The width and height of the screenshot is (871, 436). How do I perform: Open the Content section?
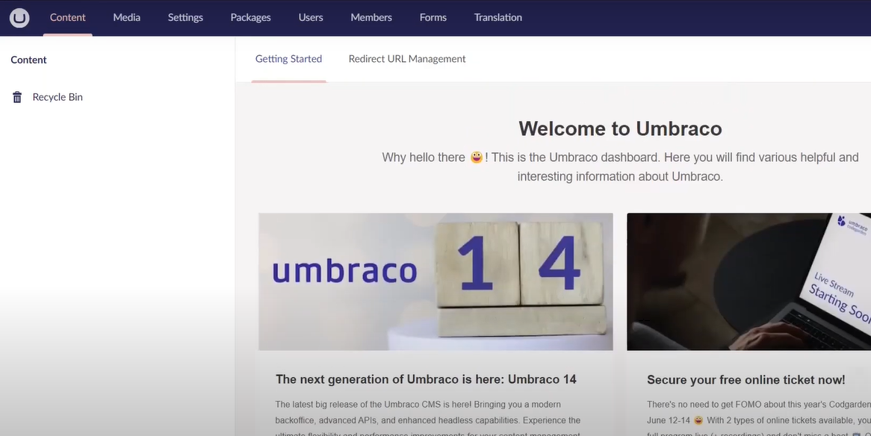click(x=68, y=17)
